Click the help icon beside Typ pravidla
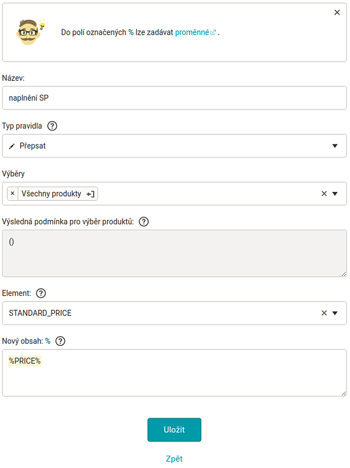The height and width of the screenshot is (468, 350). pos(52,126)
